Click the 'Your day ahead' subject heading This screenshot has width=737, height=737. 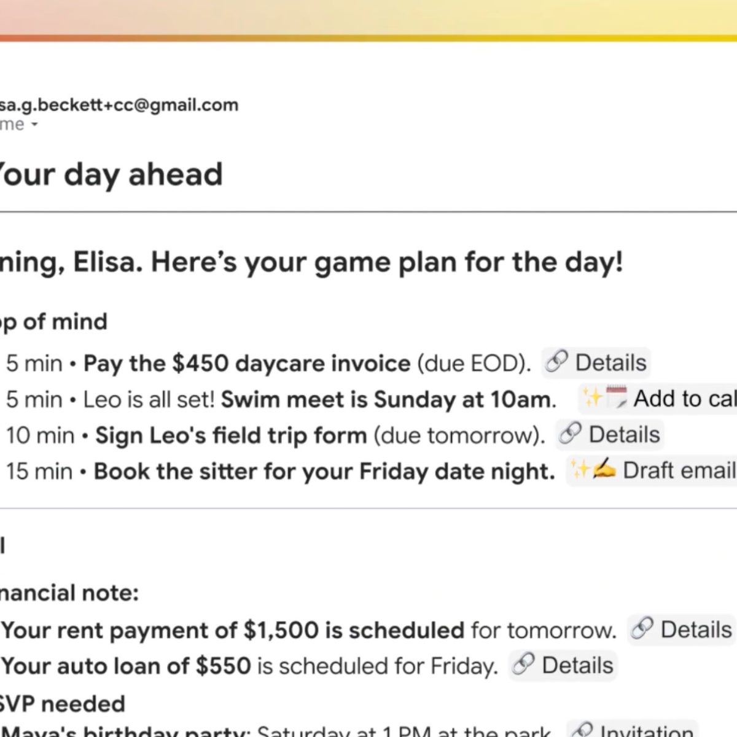(111, 174)
